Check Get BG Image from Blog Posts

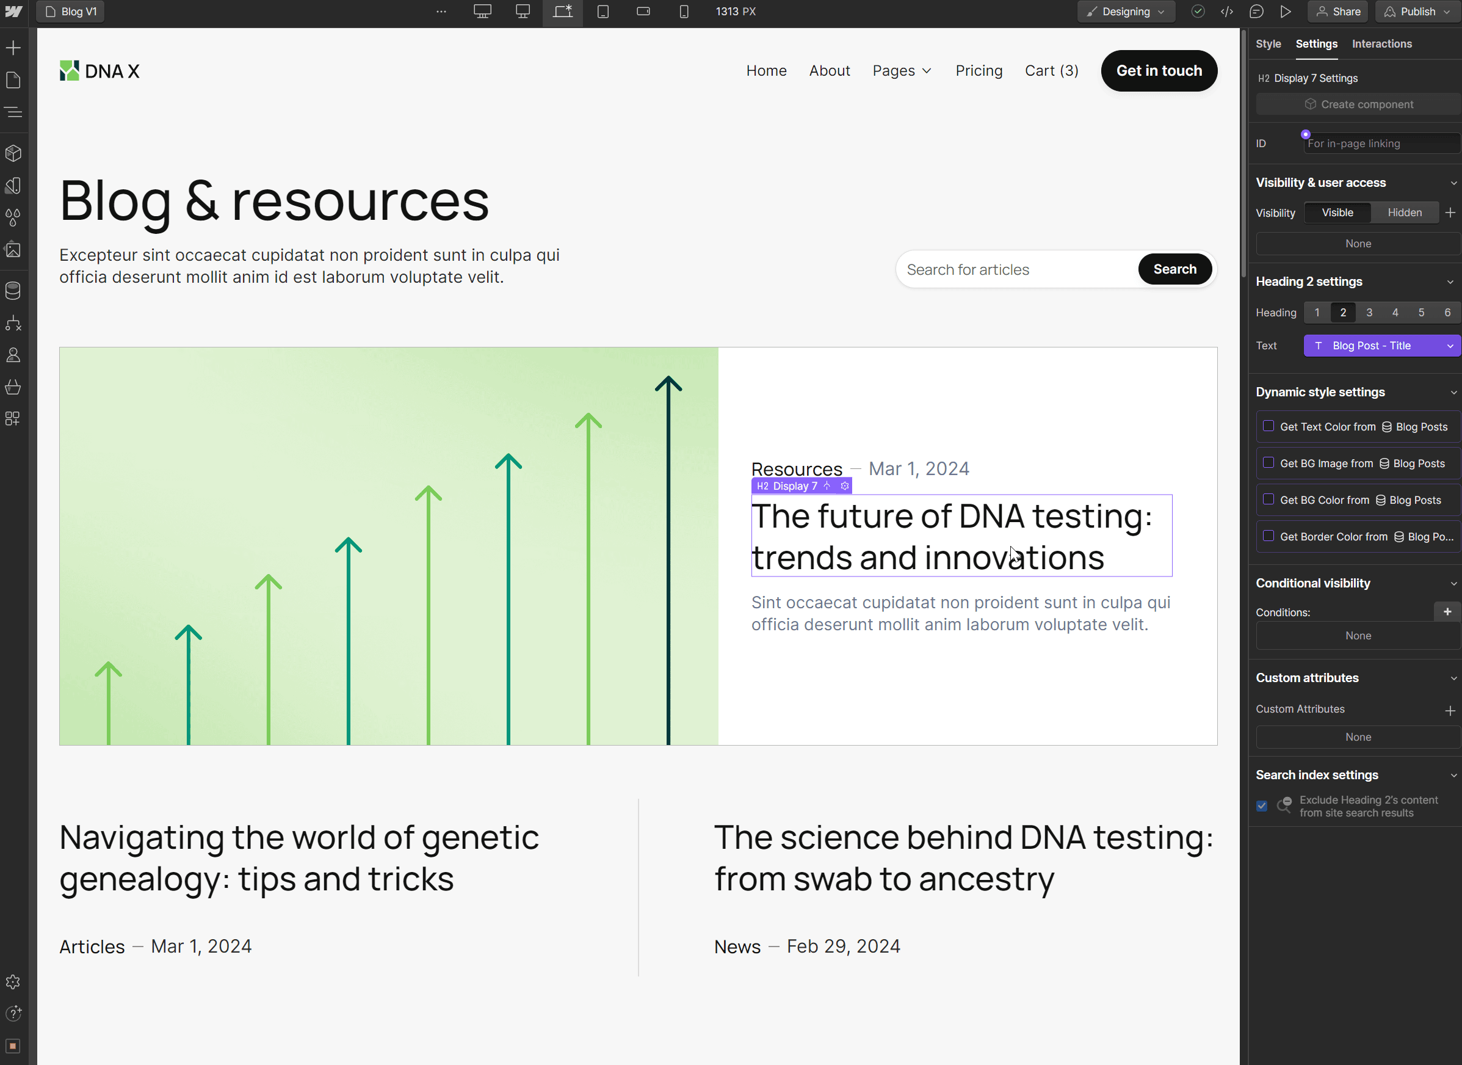pyautogui.click(x=1268, y=463)
